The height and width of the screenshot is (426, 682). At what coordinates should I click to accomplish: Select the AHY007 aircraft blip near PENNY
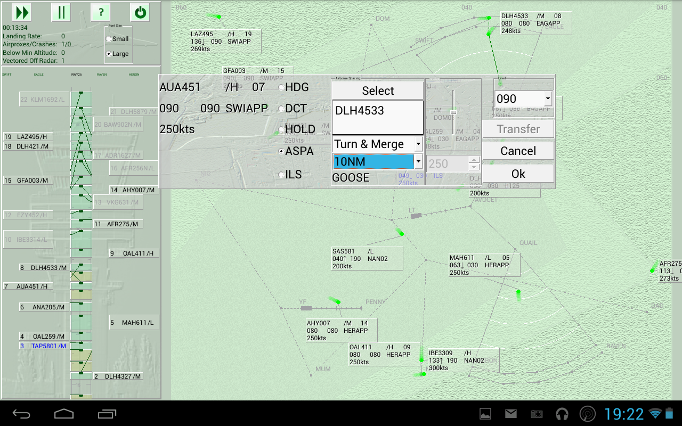pyautogui.click(x=338, y=302)
